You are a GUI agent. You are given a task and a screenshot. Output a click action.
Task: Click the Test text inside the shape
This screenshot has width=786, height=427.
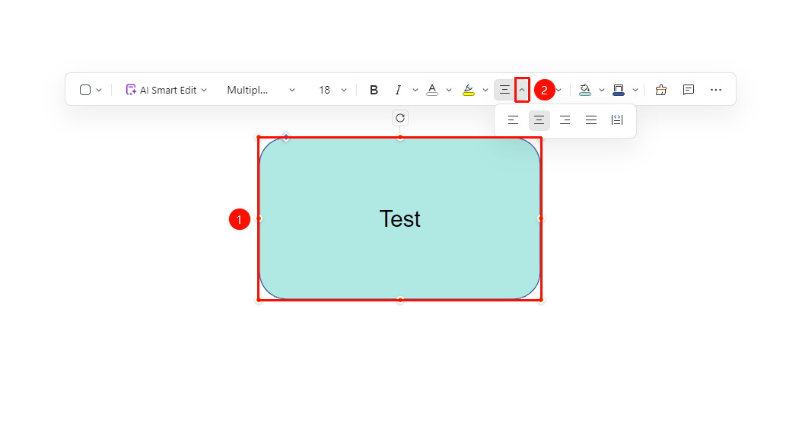[x=399, y=219]
